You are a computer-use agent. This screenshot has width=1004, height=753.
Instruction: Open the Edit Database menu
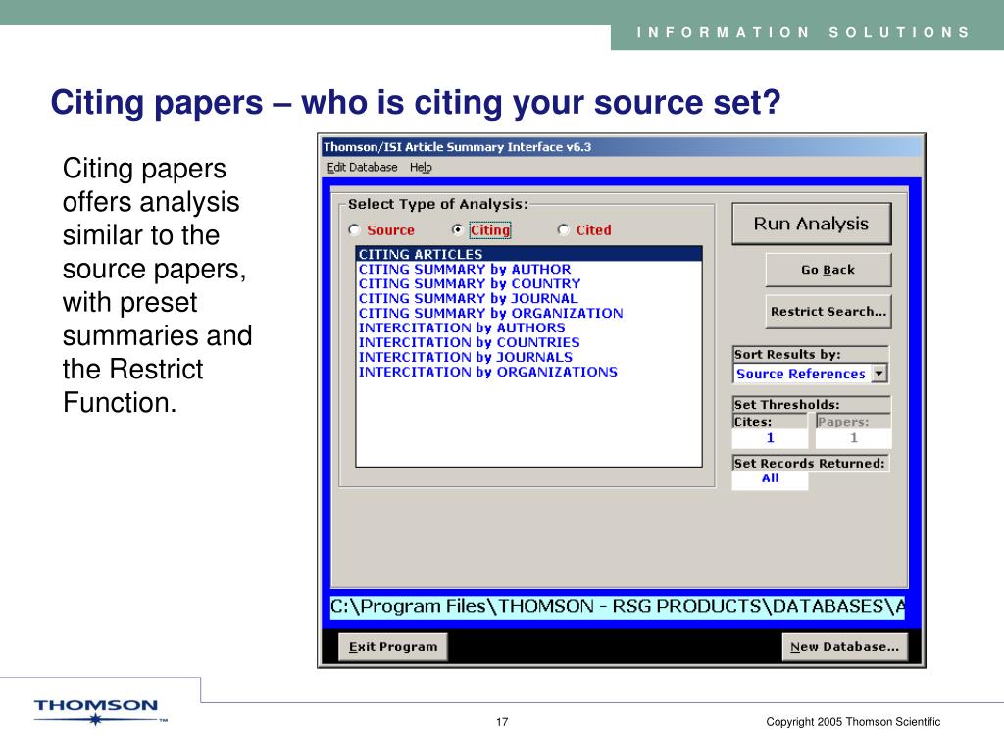362,167
